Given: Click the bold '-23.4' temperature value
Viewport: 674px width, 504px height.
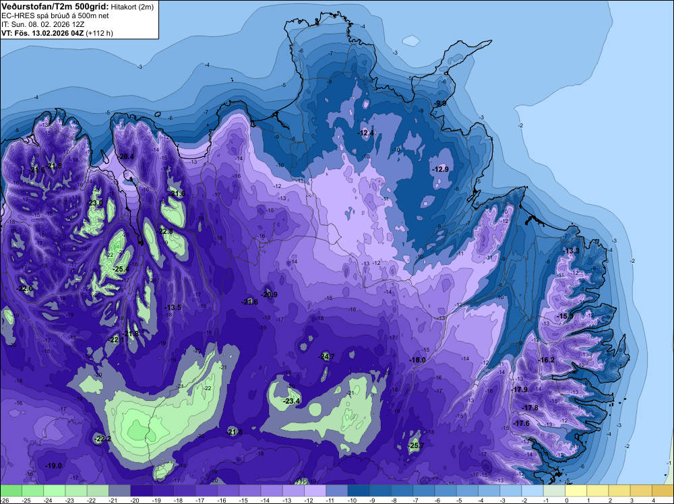Looking at the screenshot, I should pyautogui.click(x=292, y=401).
